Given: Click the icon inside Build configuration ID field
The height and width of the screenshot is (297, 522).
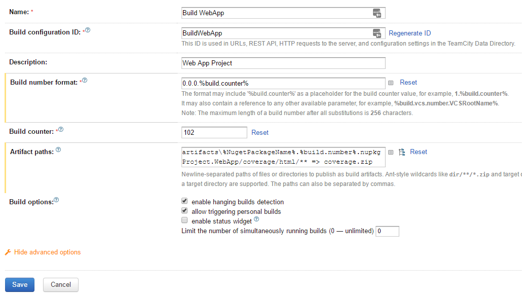Looking at the screenshot, I should (x=377, y=33).
